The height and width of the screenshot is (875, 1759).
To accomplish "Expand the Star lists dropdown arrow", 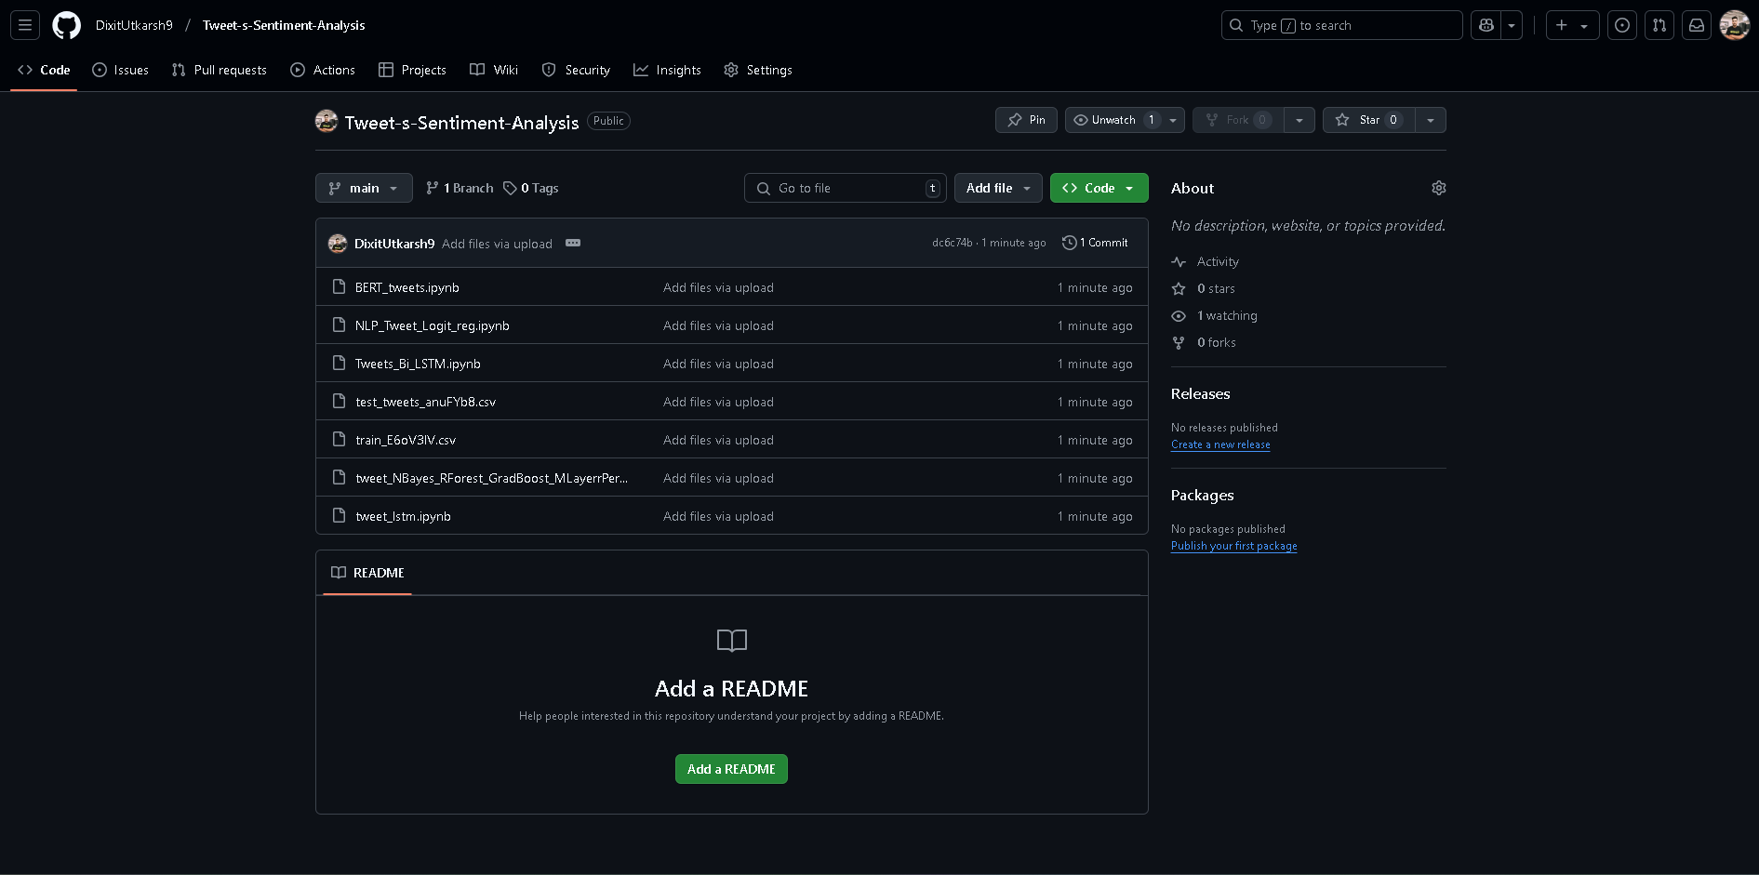I will 1431,120.
